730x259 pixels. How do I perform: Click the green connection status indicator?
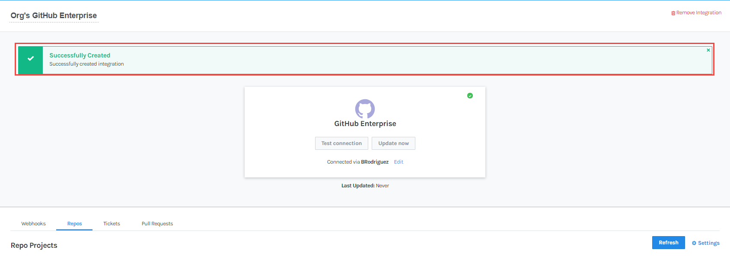pos(470,95)
